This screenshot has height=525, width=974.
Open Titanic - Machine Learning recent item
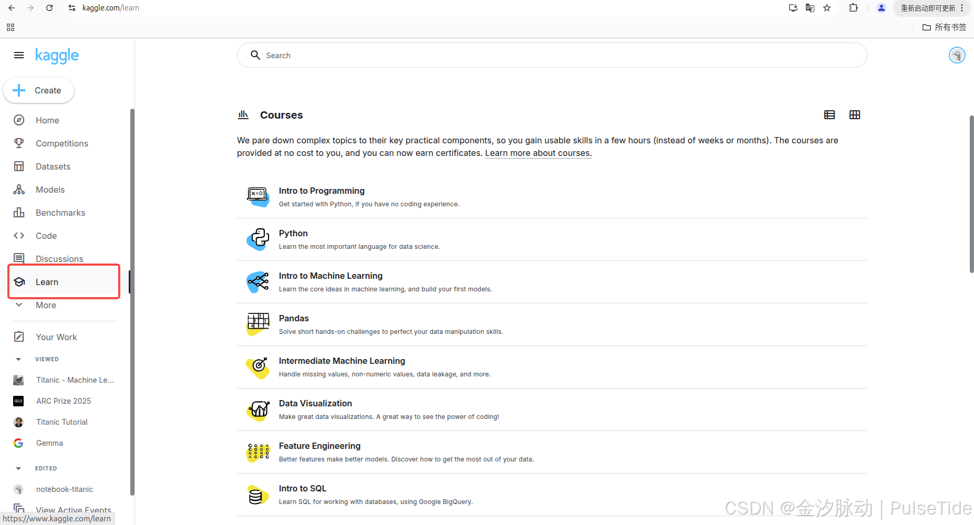click(75, 380)
